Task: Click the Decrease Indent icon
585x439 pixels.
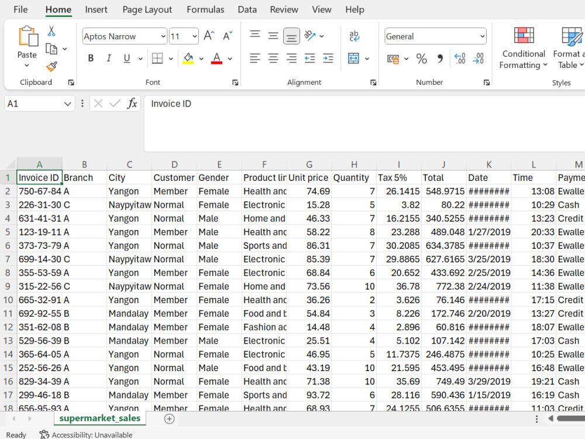Action: click(x=309, y=58)
